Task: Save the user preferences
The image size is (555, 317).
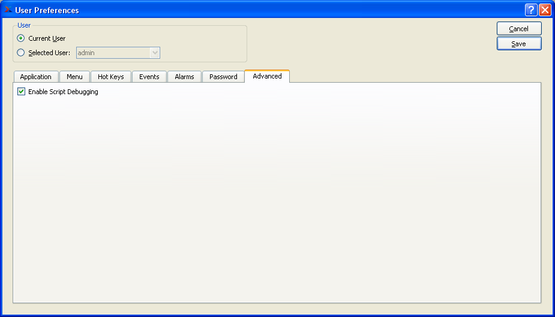Action: (x=519, y=44)
